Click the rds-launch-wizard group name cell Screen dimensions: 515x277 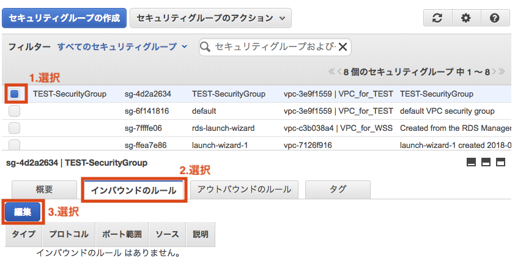pos(223,128)
